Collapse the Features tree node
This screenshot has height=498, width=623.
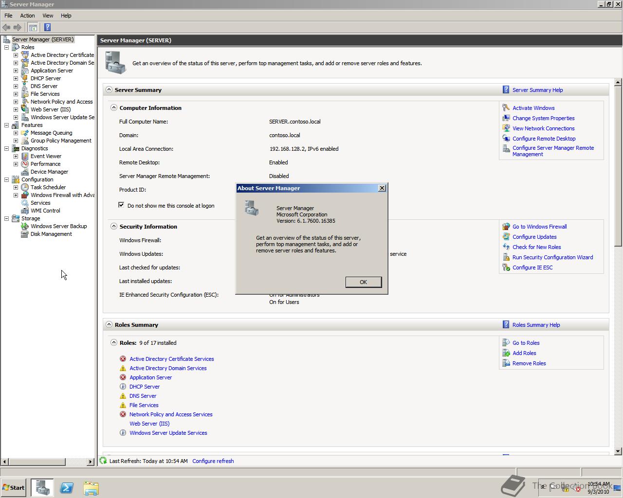tap(6, 125)
